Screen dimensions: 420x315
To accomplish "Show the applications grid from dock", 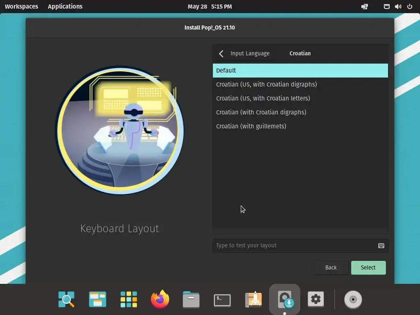I will click(x=129, y=299).
